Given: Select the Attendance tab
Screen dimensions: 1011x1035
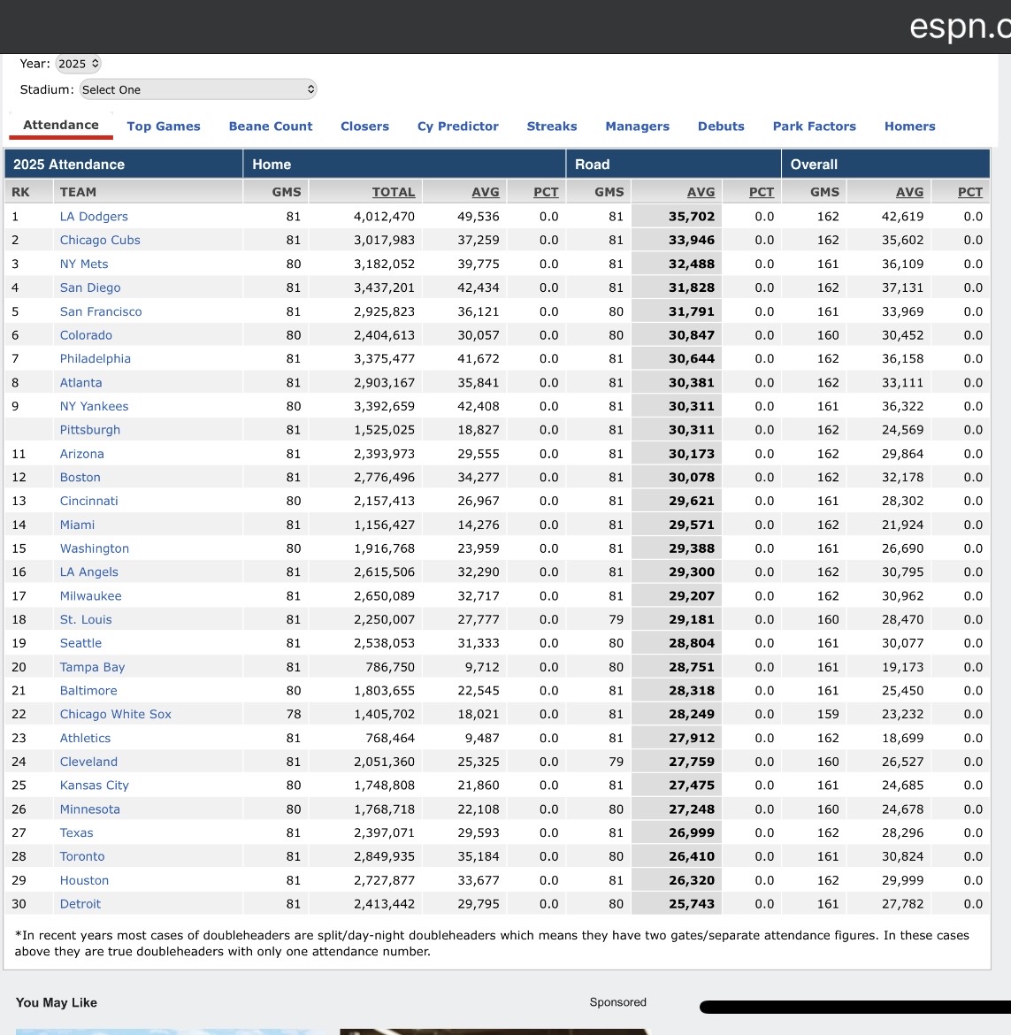Looking at the screenshot, I should [x=61, y=125].
